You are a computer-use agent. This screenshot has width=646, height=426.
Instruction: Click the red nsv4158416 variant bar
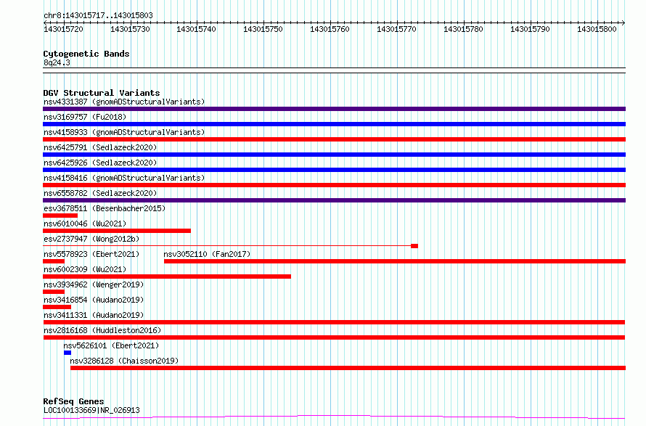click(334, 185)
